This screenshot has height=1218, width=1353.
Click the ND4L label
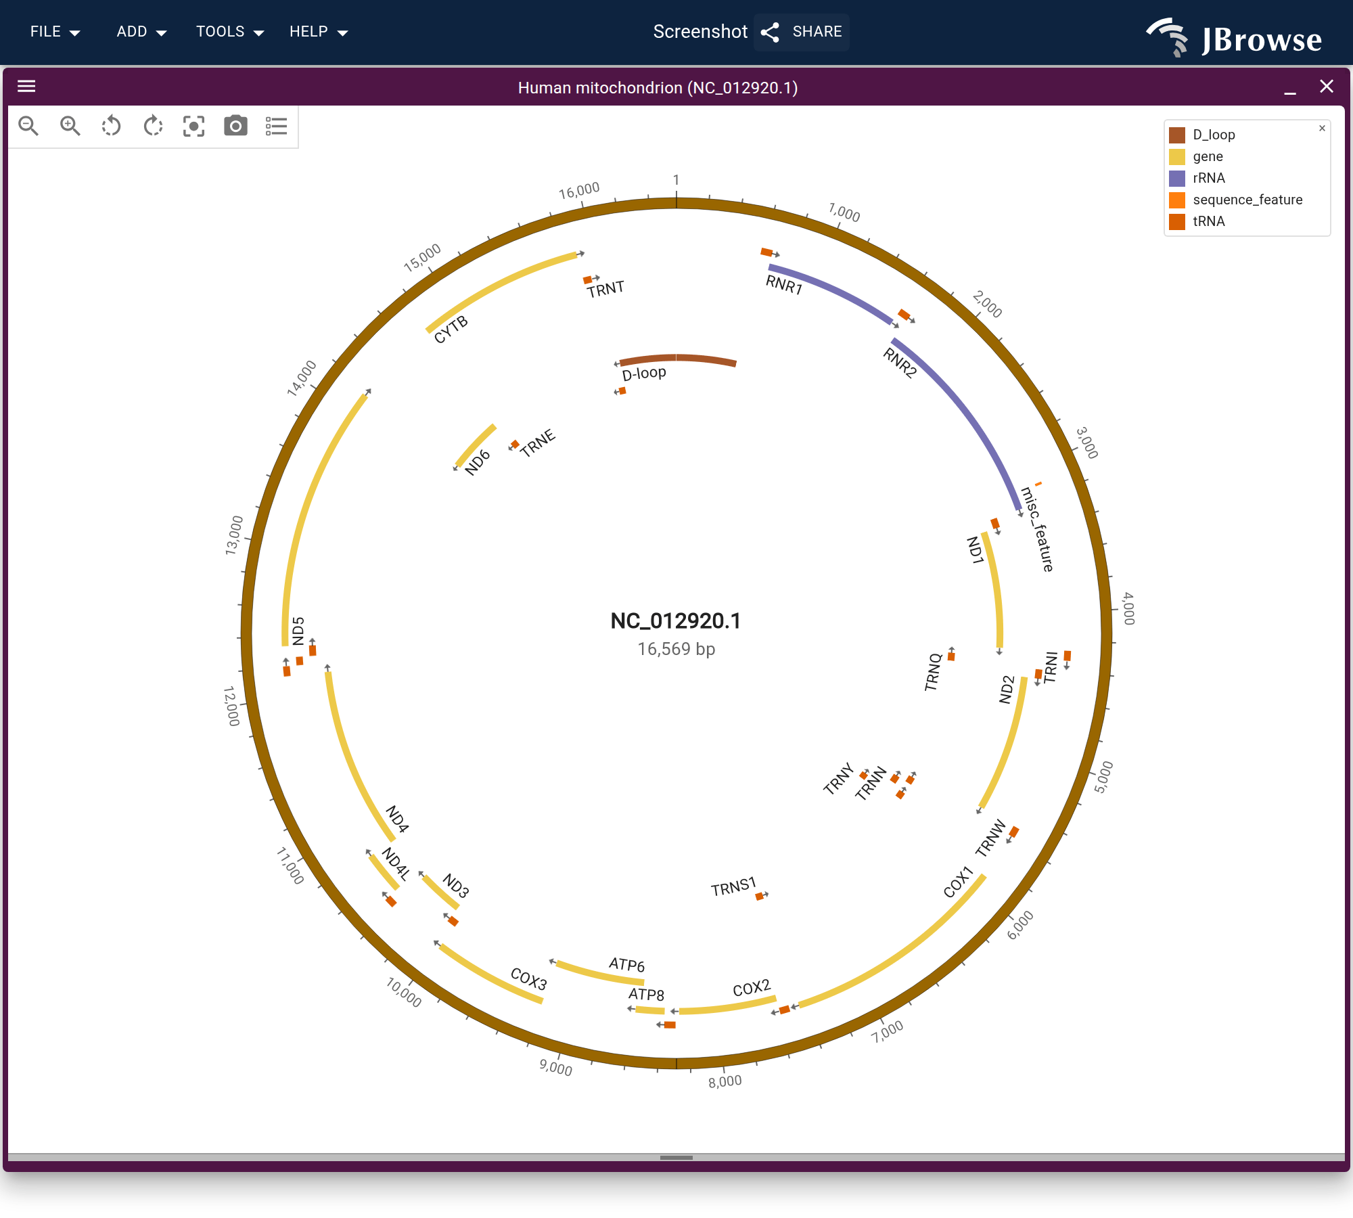click(x=396, y=863)
